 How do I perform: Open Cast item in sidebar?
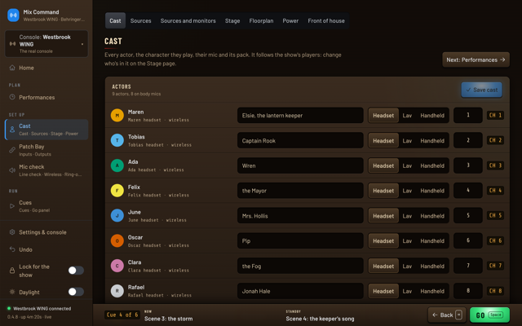[46, 130]
